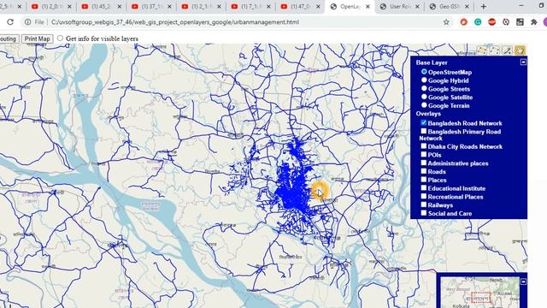Viewport: 547px width, 308px height.
Task: Click the Routing button
Action: [9, 38]
